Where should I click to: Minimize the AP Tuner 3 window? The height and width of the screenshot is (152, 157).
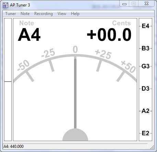tap(124, 4)
